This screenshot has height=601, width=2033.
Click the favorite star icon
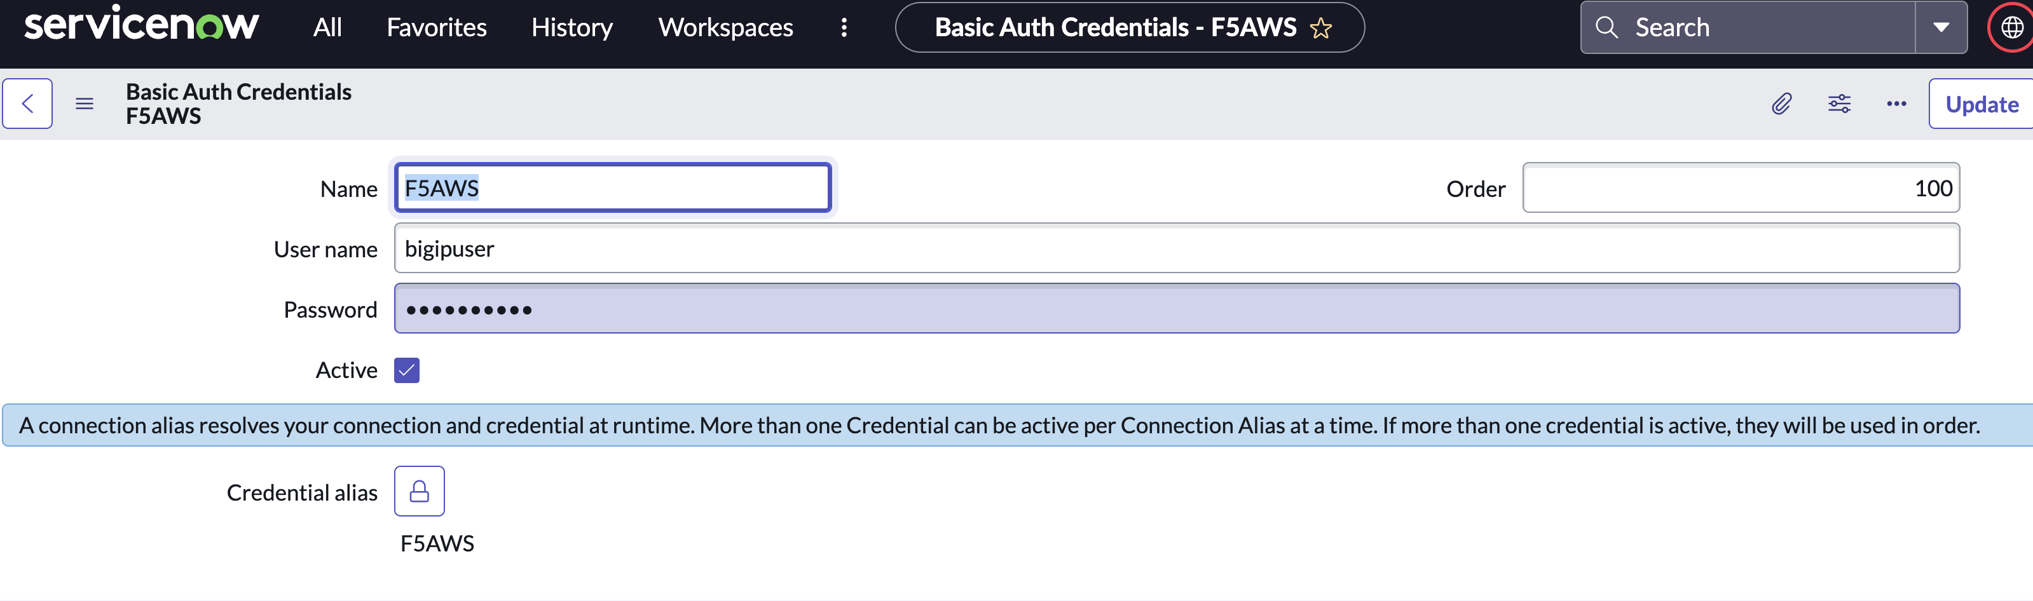(x=1321, y=29)
